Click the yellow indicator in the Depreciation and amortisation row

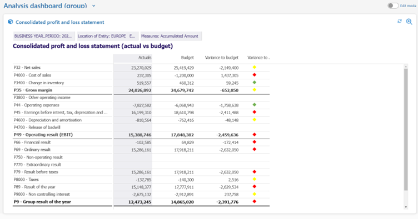(x=255, y=120)
